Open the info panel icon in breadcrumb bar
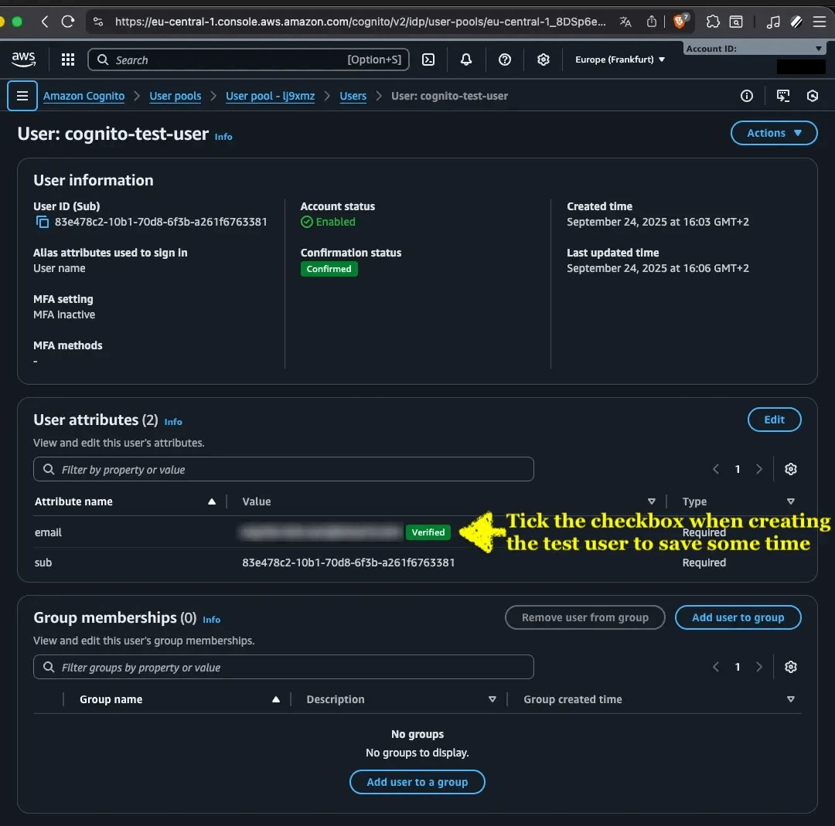This screenshot has height=826, width=835. point(747,96)
